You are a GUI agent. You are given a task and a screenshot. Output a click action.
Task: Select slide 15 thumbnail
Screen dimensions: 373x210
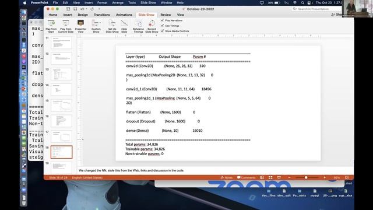[61, 105]
